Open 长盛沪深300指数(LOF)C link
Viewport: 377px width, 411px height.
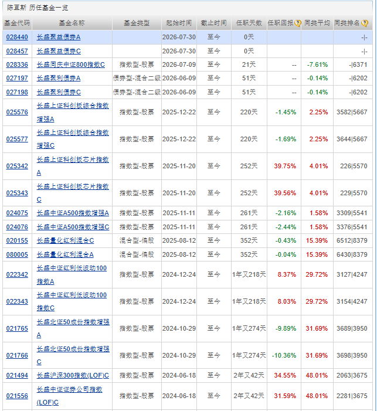[x=73, y=376]
